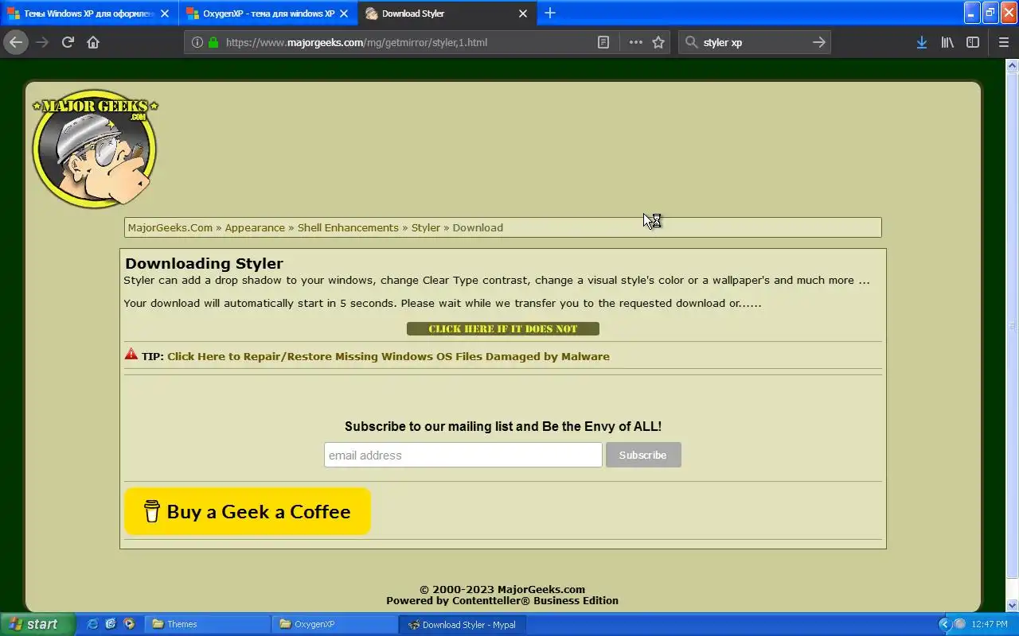Image resolution: width=1019 pixels, height=636 pixels.
Task: Open the Windows start menu
Action: (x=37, y=624)
